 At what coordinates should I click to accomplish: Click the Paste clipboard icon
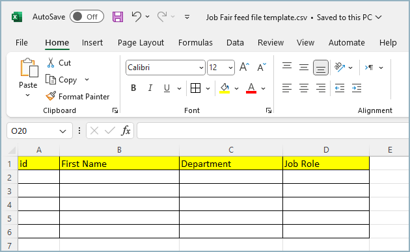pyautogui.click(x=29, y=68)
